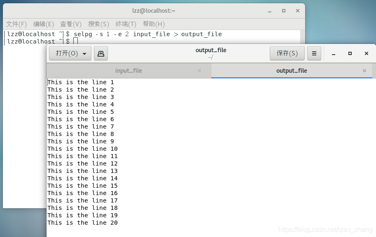The height and width of the screenshot is (237, 376).
Task: Click text 'This is the line 5'
Action: click(81, 112)
